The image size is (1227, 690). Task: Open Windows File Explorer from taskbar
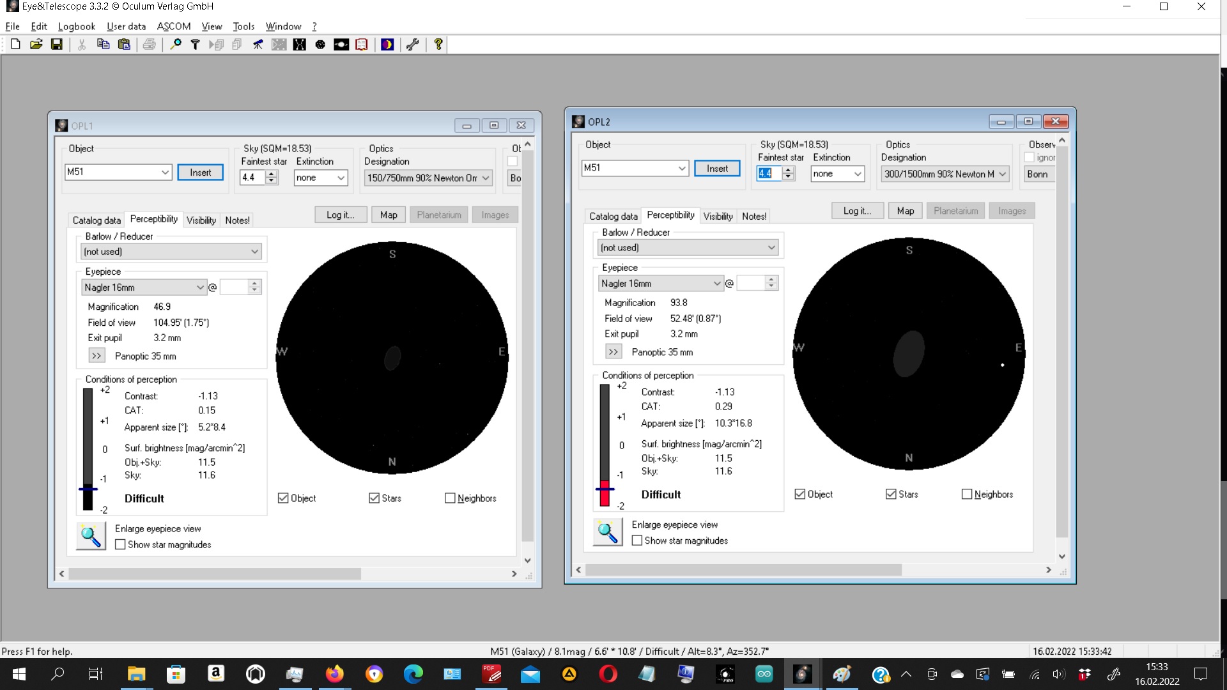point(136,674)
